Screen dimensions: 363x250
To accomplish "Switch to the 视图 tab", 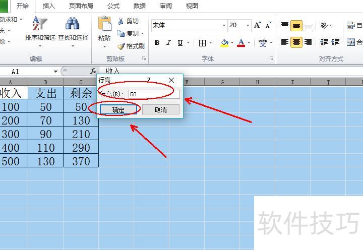I will click(192, 6).
